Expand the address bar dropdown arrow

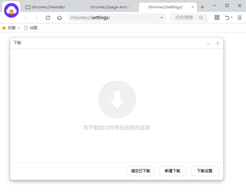pos(162,18)
